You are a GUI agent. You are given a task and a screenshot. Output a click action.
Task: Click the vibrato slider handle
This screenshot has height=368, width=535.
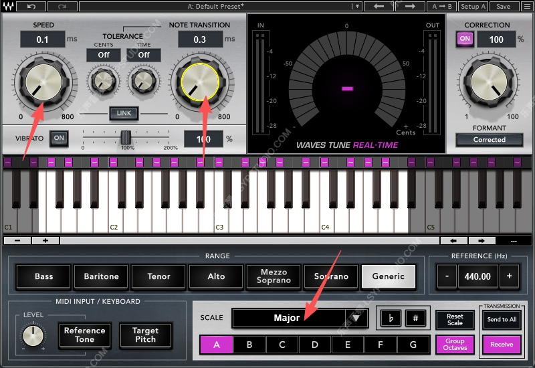click(x=126, y=138)
